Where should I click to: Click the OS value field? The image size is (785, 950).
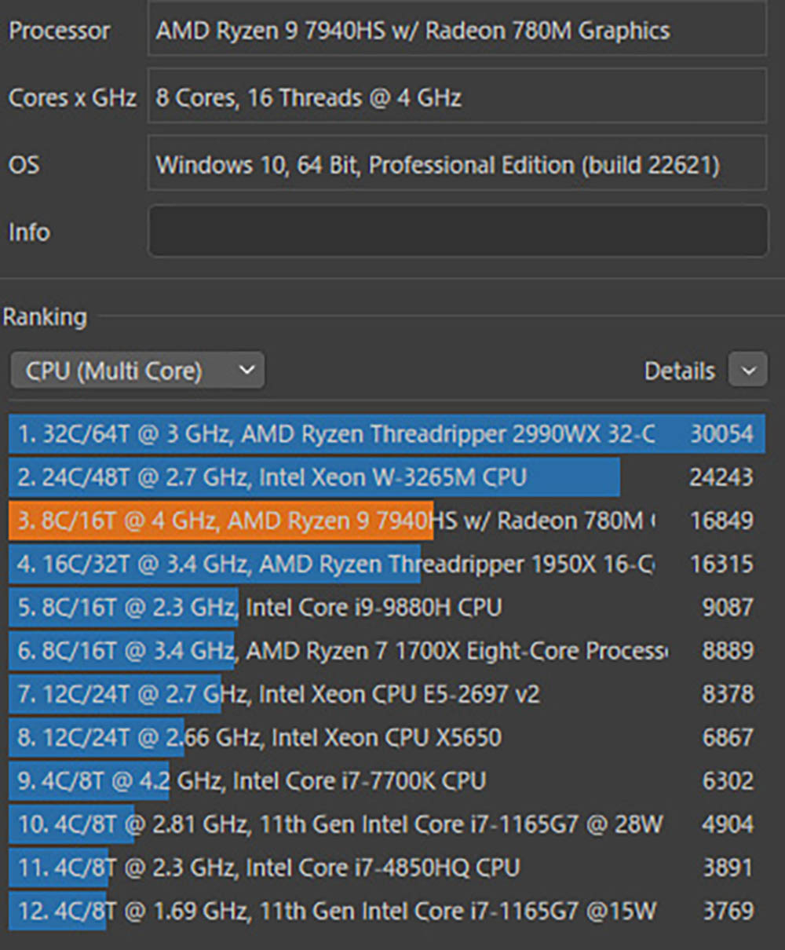click(x=457, y=165)
